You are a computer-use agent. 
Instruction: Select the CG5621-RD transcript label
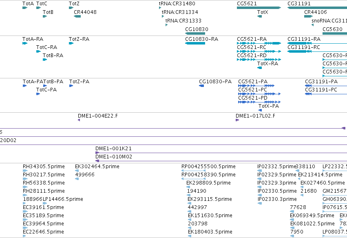click(252, 56)
